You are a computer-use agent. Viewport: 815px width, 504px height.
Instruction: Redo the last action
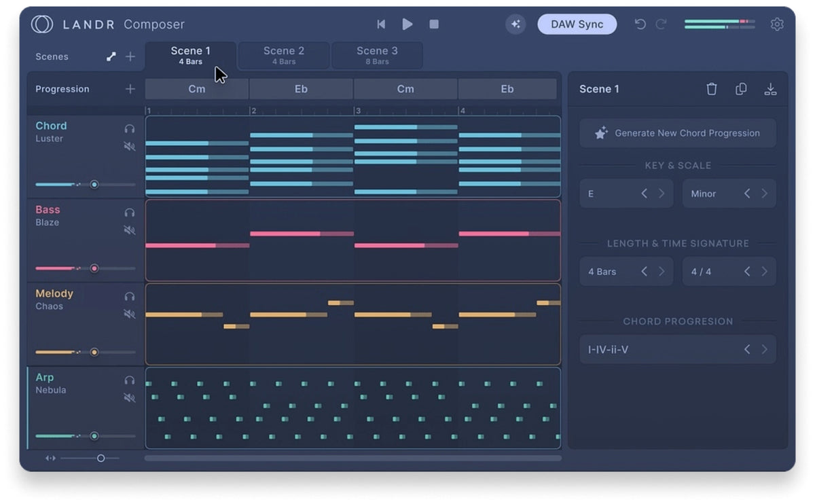click(661, 24)
